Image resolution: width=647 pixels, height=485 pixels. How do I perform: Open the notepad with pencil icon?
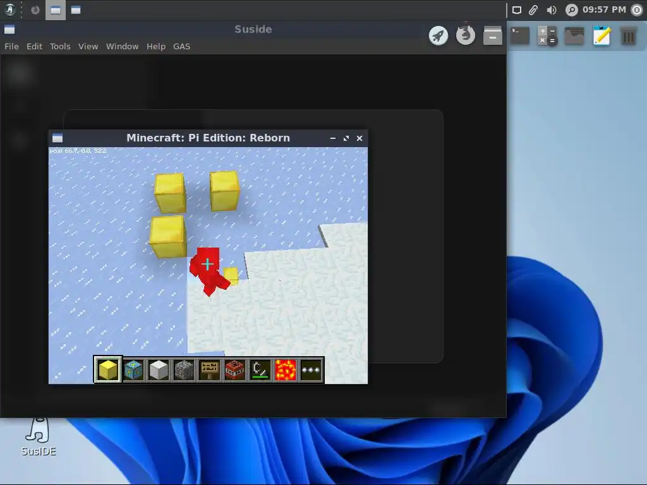tap(602, 35)
